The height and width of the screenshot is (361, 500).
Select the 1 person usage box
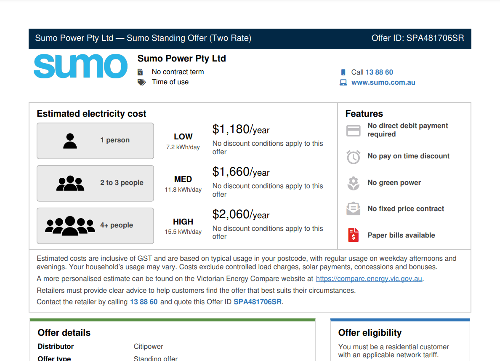tap(96, 141)
